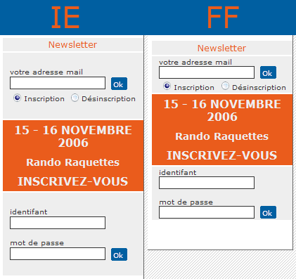Click the FF Newsletter heading
296x279 pixels.
[x=221, y=48]
